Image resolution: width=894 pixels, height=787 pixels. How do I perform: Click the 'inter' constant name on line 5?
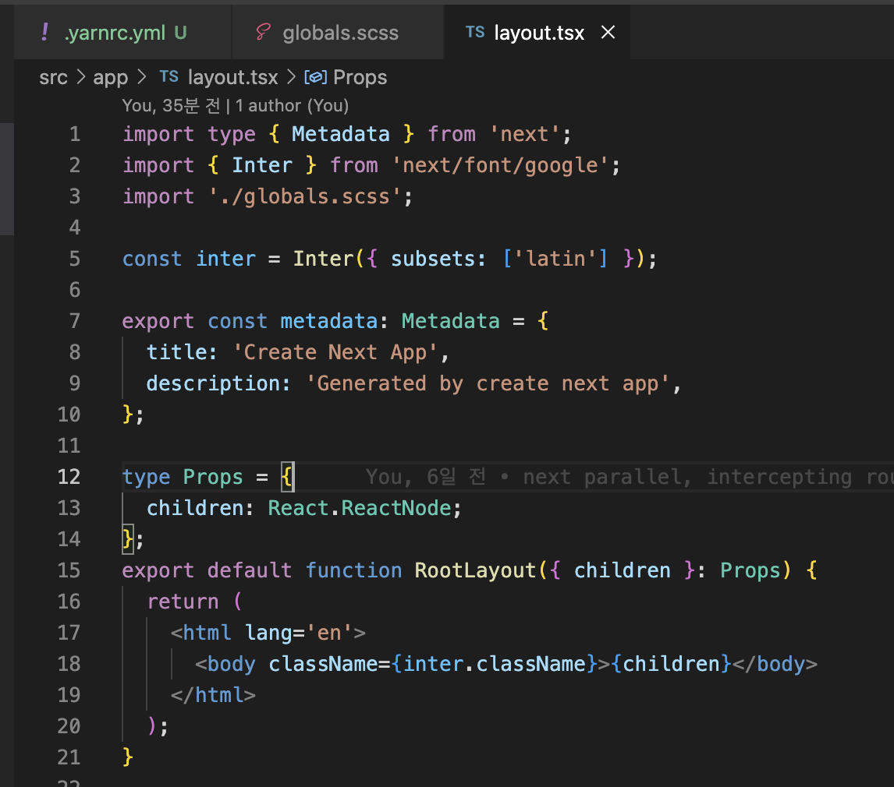point(225,259)
